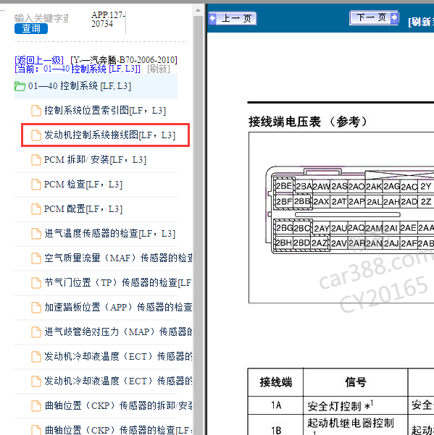Click the green folder icon for 01—40 控制系统

click(20, 86)
